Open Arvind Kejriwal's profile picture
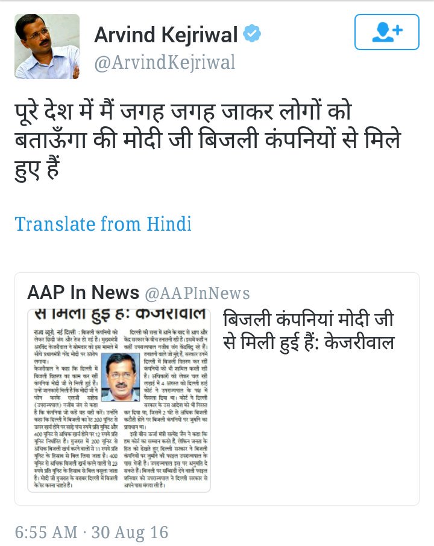The height and width of the screenshot is (546, 434). pyautogui.click(x=47, y=47)
